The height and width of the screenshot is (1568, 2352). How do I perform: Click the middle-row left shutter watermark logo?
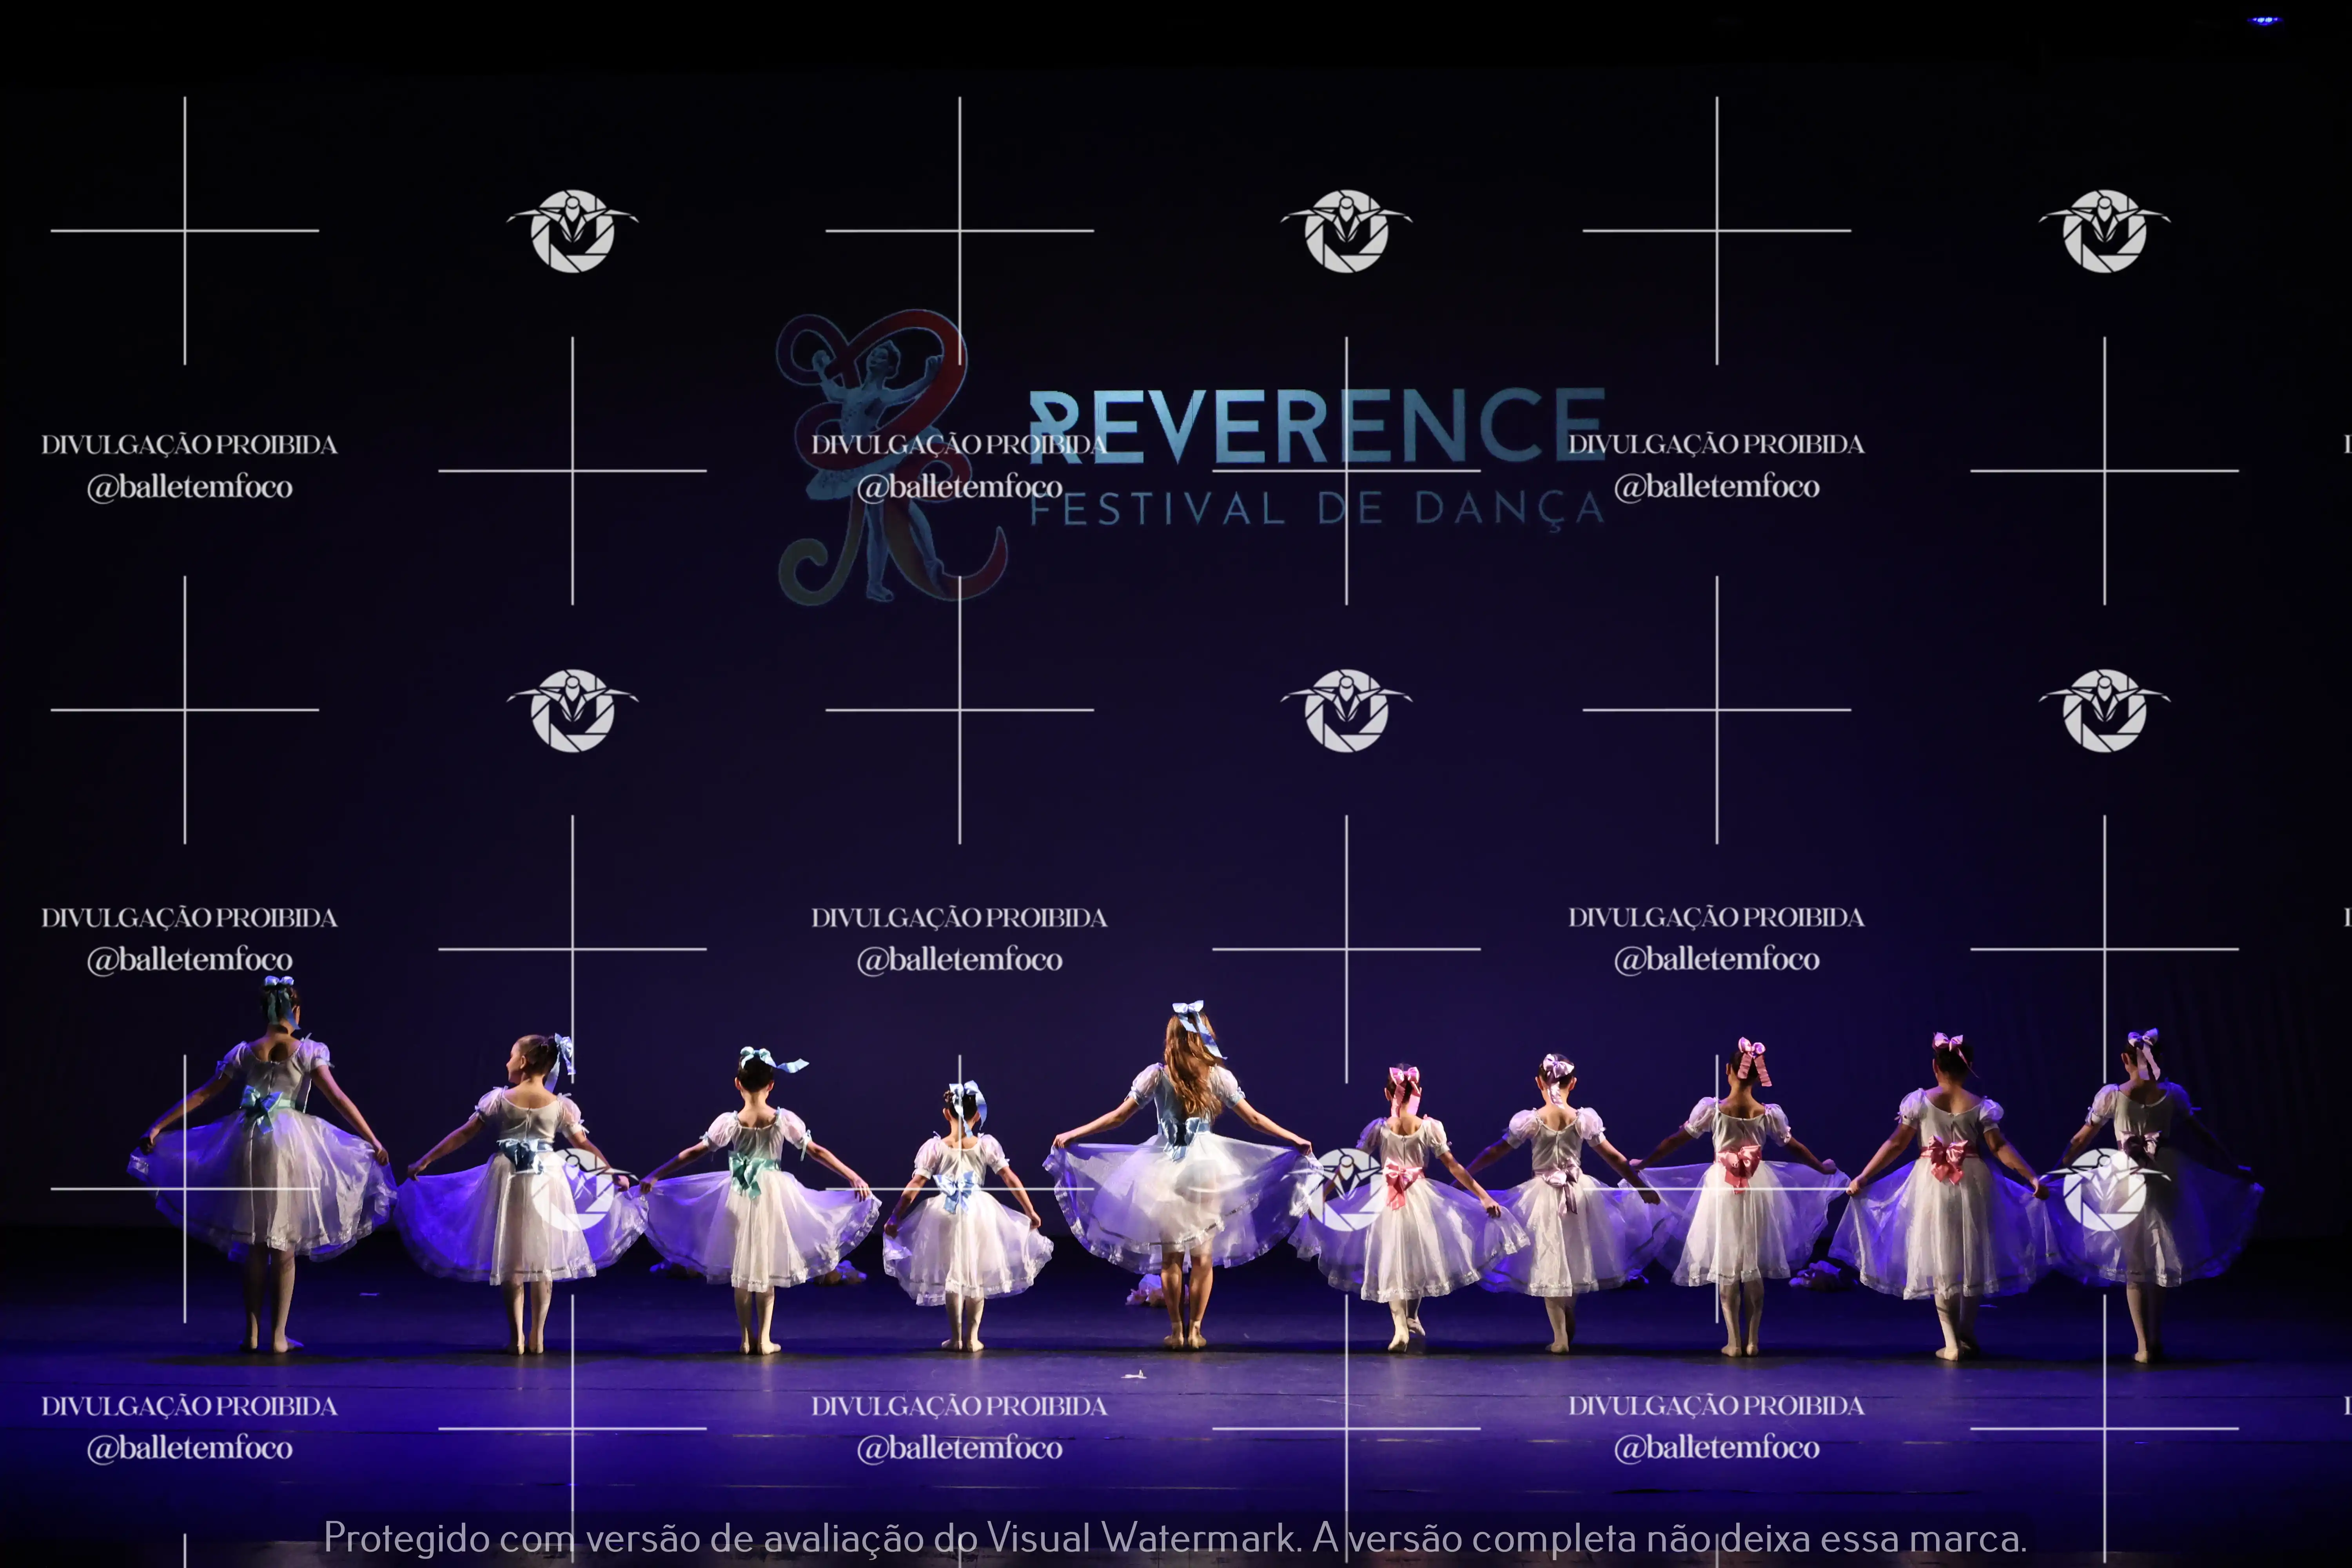click(572, 710)
